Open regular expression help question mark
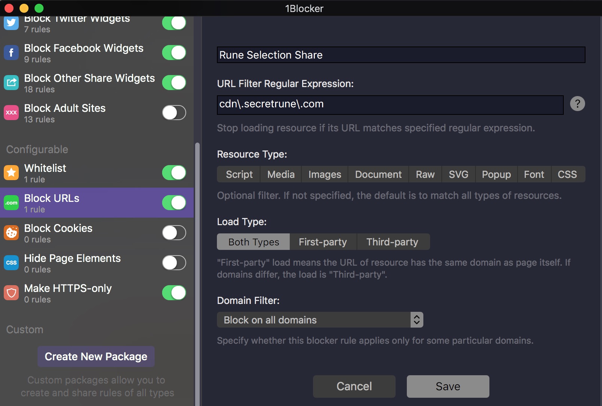602x406 pixels. tap(577, 104)
